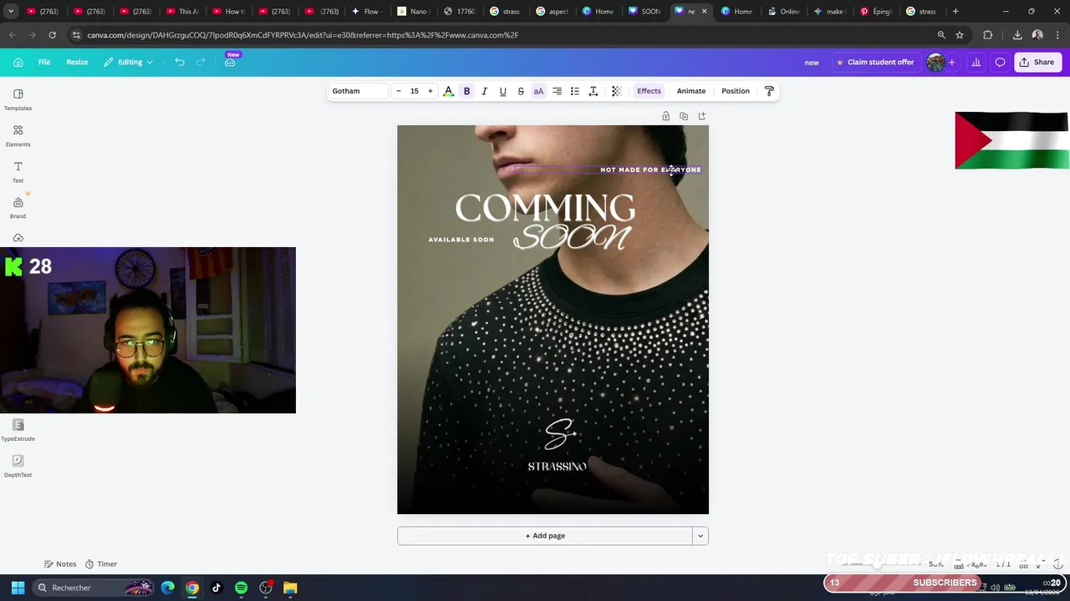The image size is (1070, 601).
Task: Decrease font size with minus
Action: [398, 91]
